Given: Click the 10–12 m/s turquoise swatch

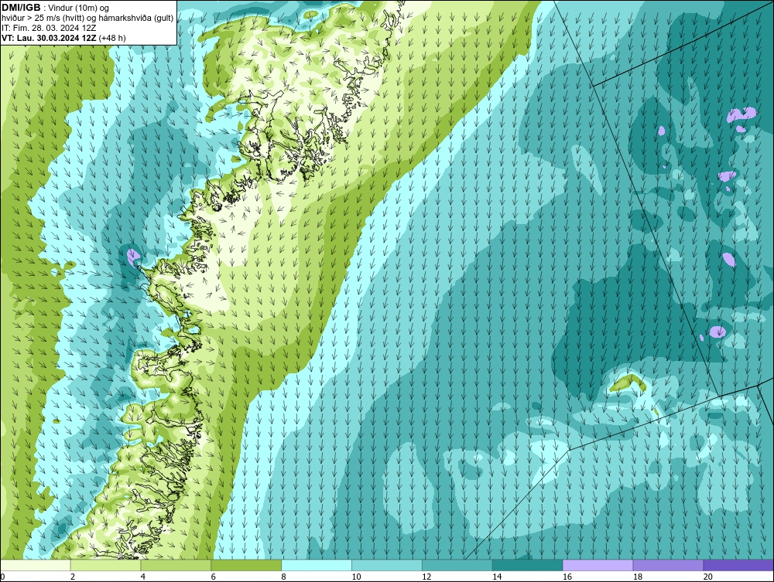Looking at the screenshot, I should [x=387, y=565].
